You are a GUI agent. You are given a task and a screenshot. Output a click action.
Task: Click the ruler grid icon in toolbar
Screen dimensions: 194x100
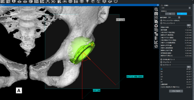click(x=76, y=1)
